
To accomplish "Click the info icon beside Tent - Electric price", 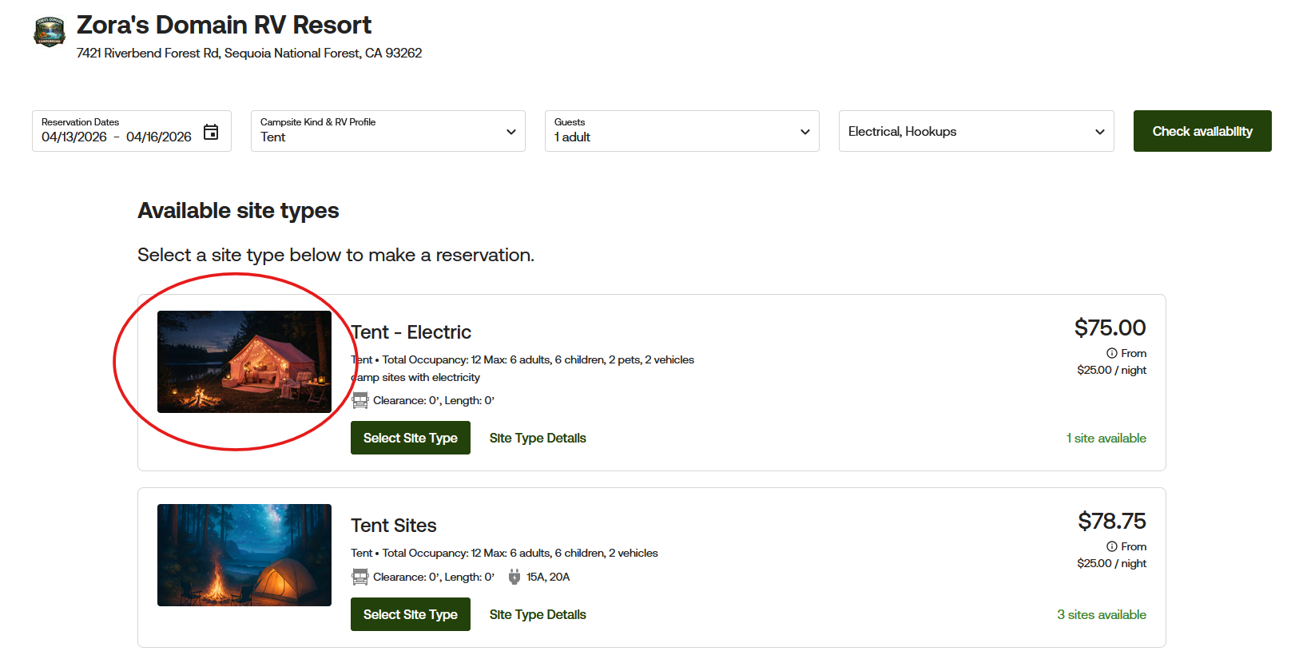I will (1111, 353).
